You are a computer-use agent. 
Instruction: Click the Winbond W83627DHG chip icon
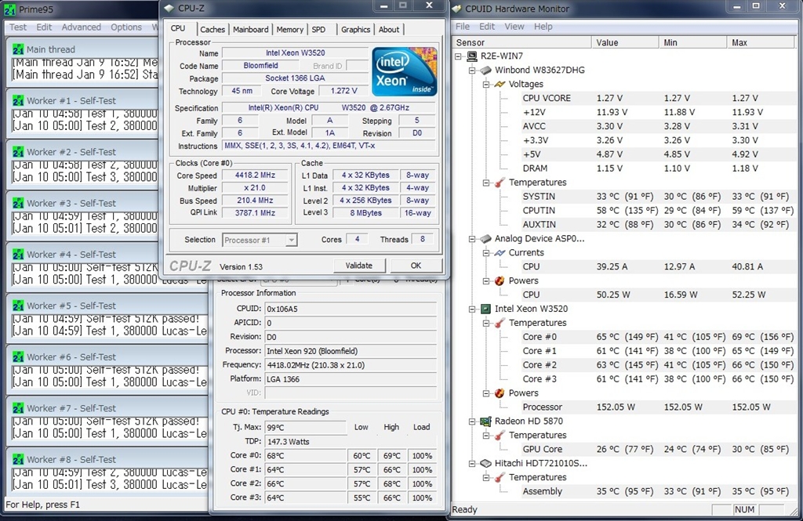pos(486,70)
